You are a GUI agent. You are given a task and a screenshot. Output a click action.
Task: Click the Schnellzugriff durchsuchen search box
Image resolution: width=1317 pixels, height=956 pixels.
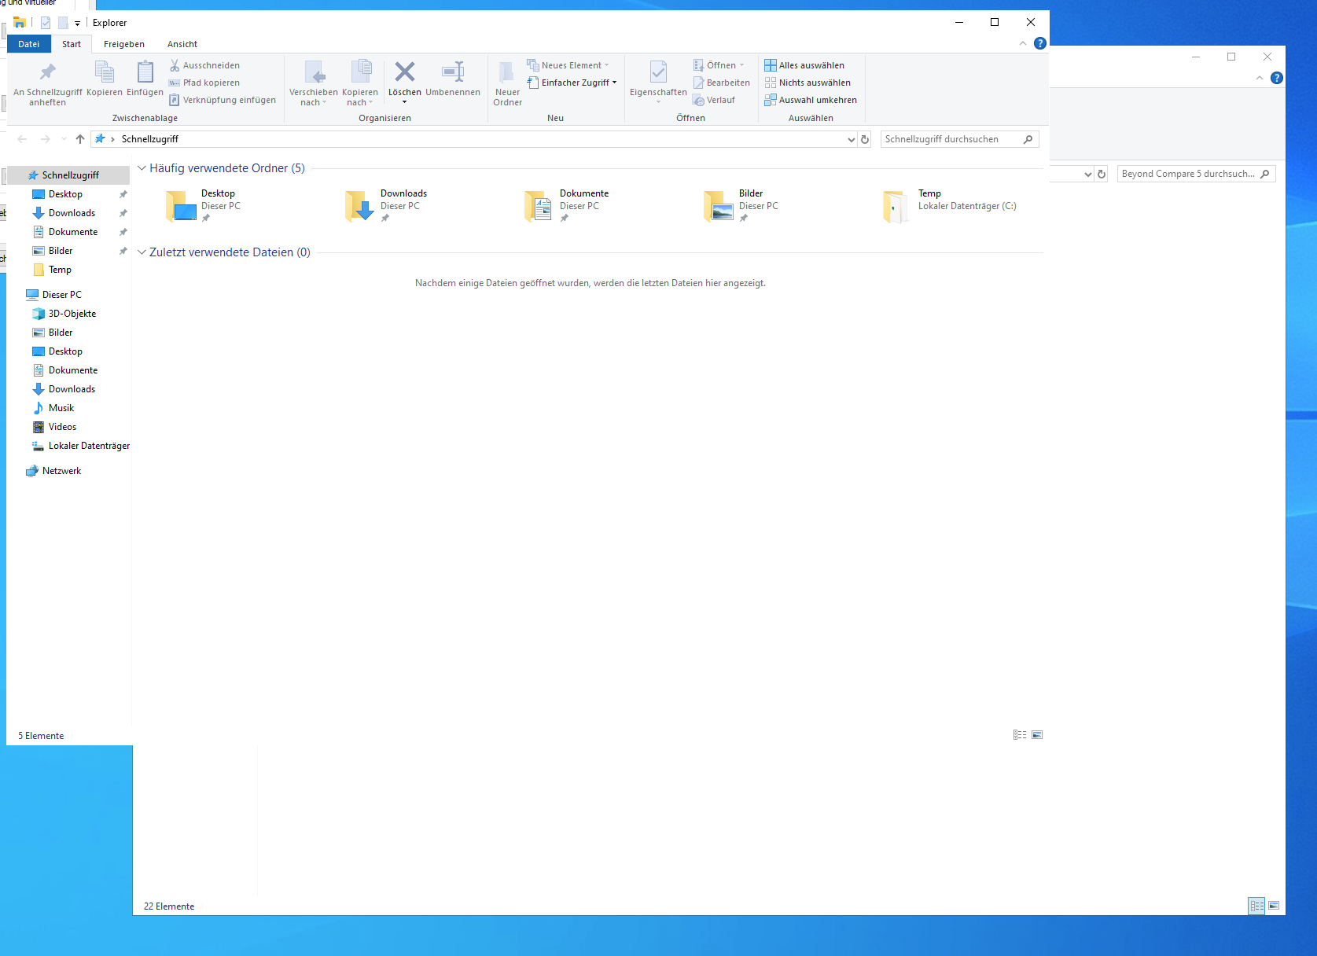point(959,139)
